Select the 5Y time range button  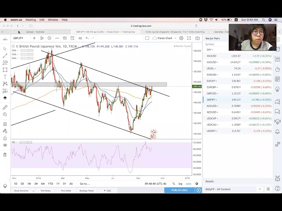(64, 184)
